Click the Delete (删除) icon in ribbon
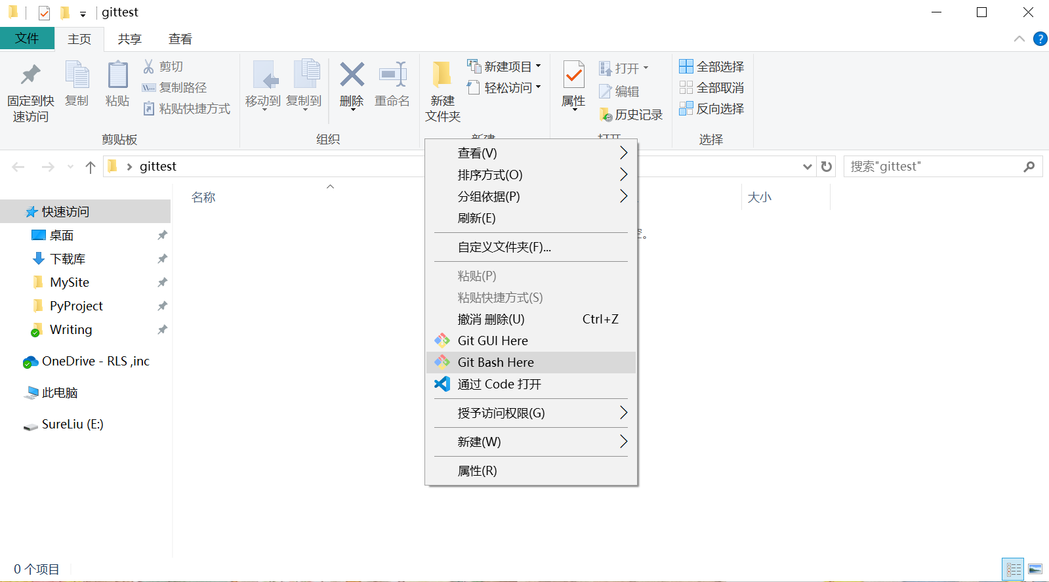The height and width of the screenshot is (582, 1049). [x=352, y=75]
